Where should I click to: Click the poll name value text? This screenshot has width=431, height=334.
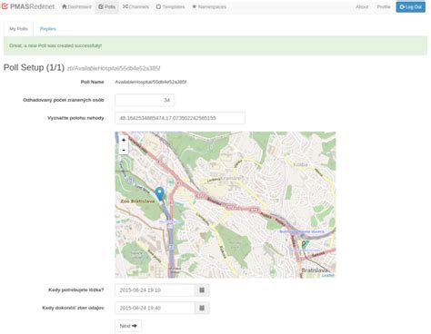pyautogui.click(x=151, y=82)
